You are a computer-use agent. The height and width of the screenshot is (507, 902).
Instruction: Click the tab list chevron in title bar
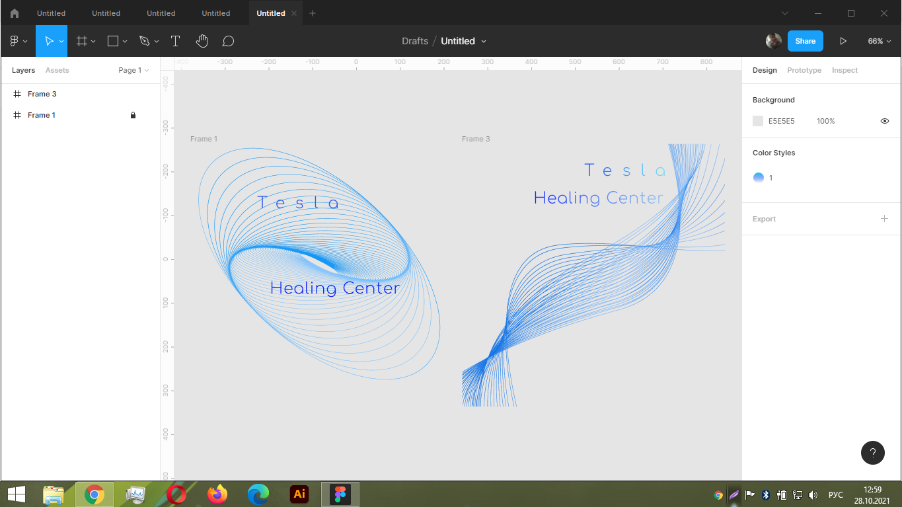(x=785, y=13)
